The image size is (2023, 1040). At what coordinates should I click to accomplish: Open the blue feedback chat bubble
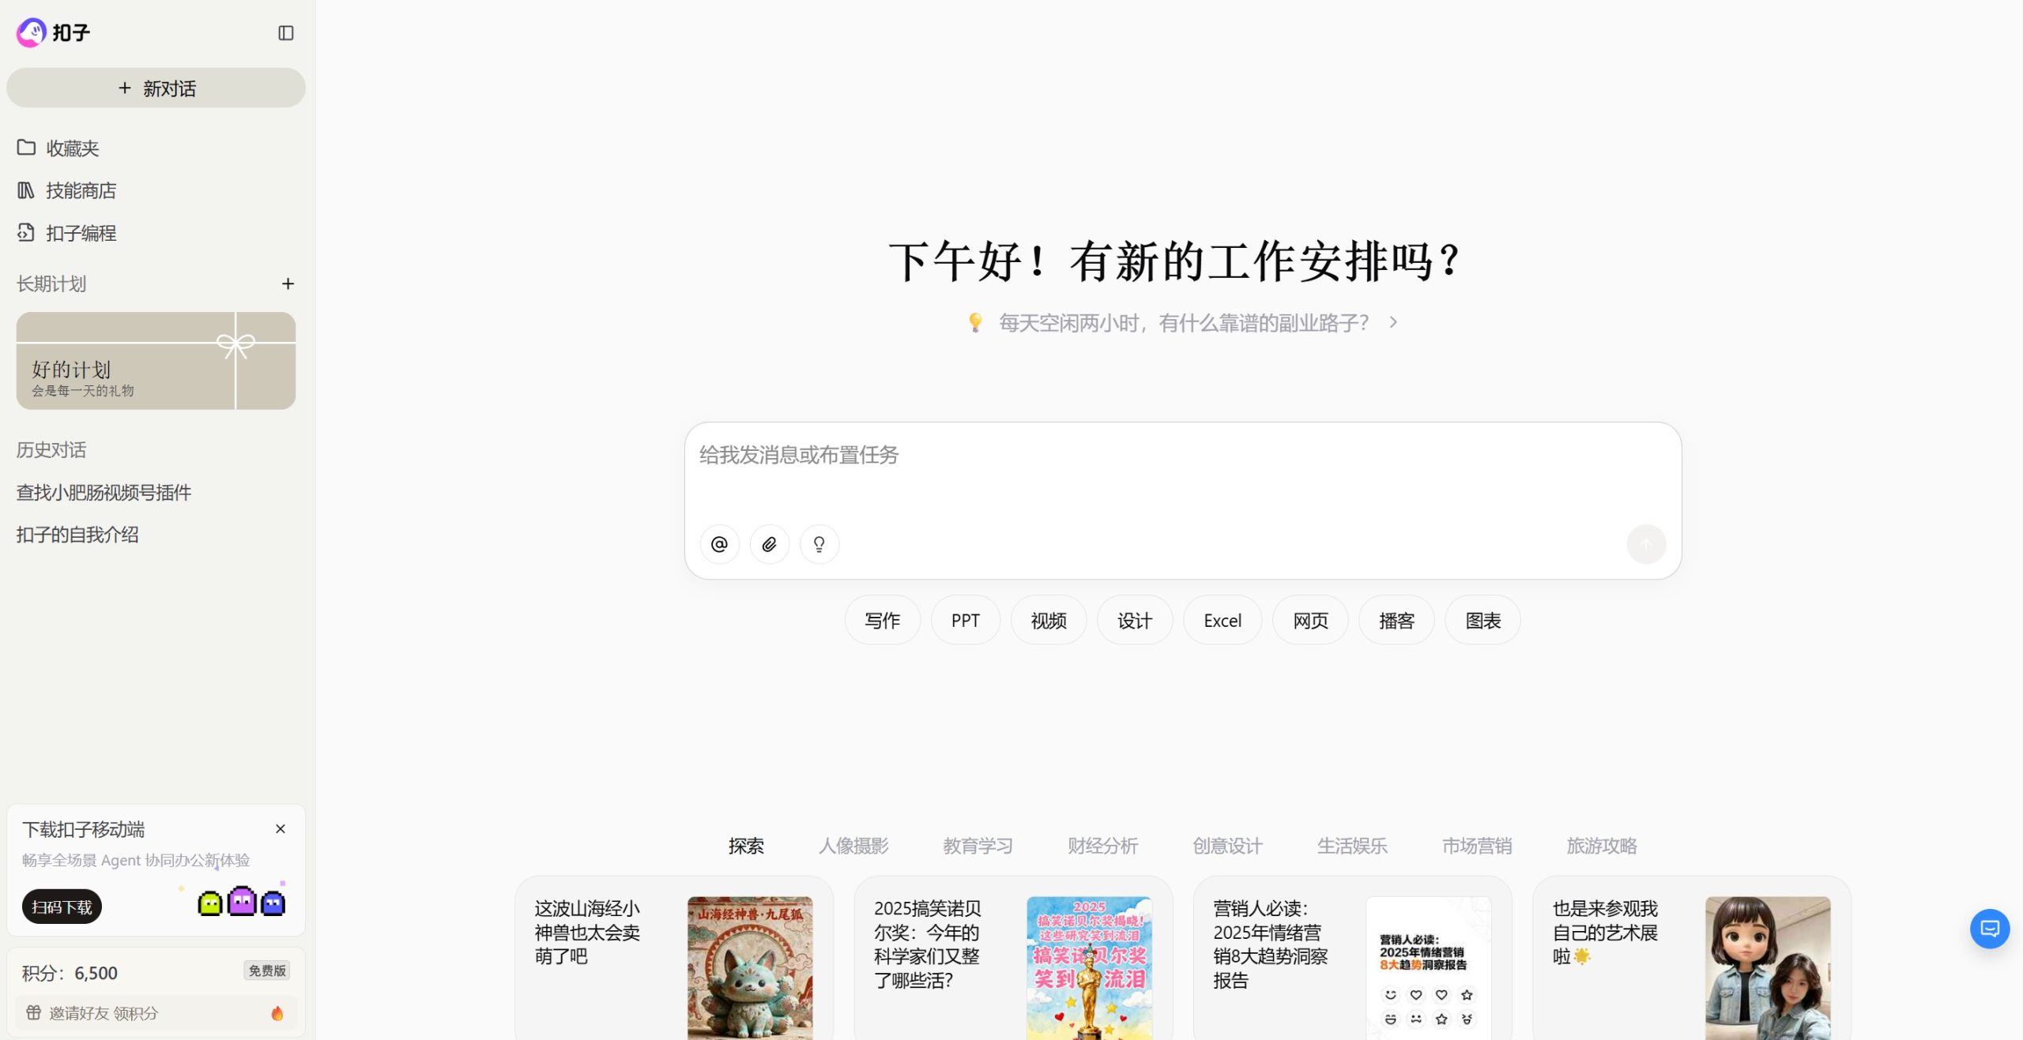tap(1989, 929)
